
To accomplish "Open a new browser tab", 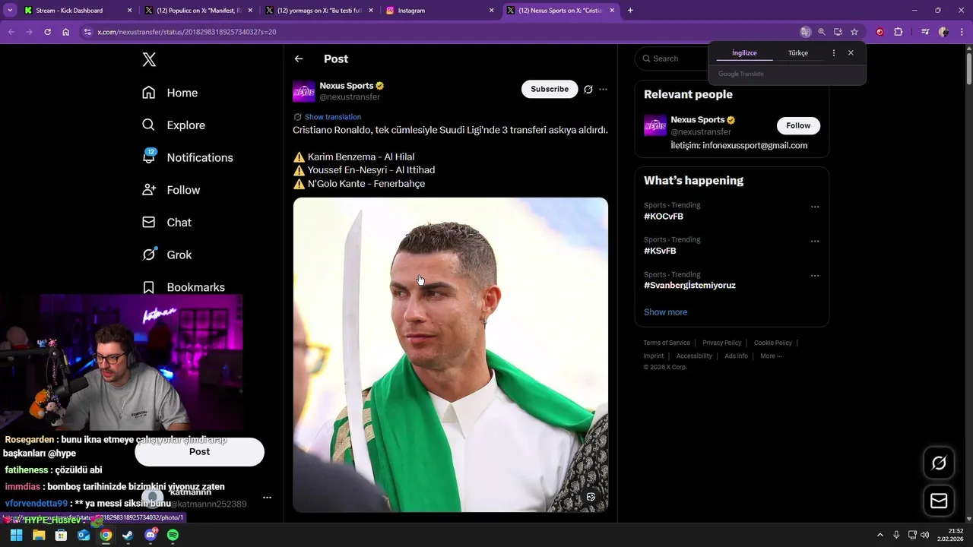I will coord(630,11).
